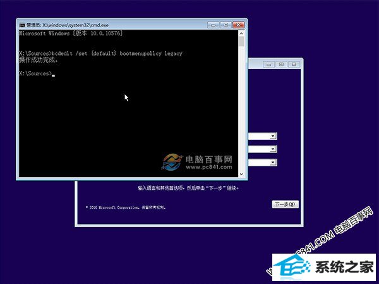Click the 操作成功完成 result text

pyautogui.click(x=39, y=60)
